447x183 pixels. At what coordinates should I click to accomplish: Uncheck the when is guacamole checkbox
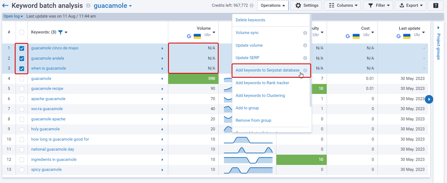click(x=22, y=69)
